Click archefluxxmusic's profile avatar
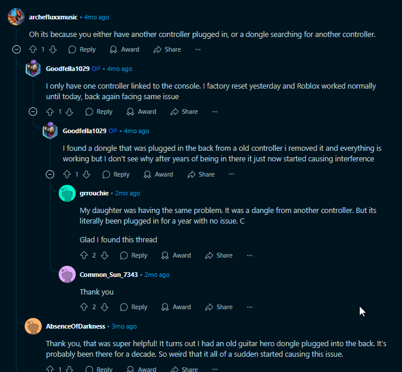 [16, 17]
